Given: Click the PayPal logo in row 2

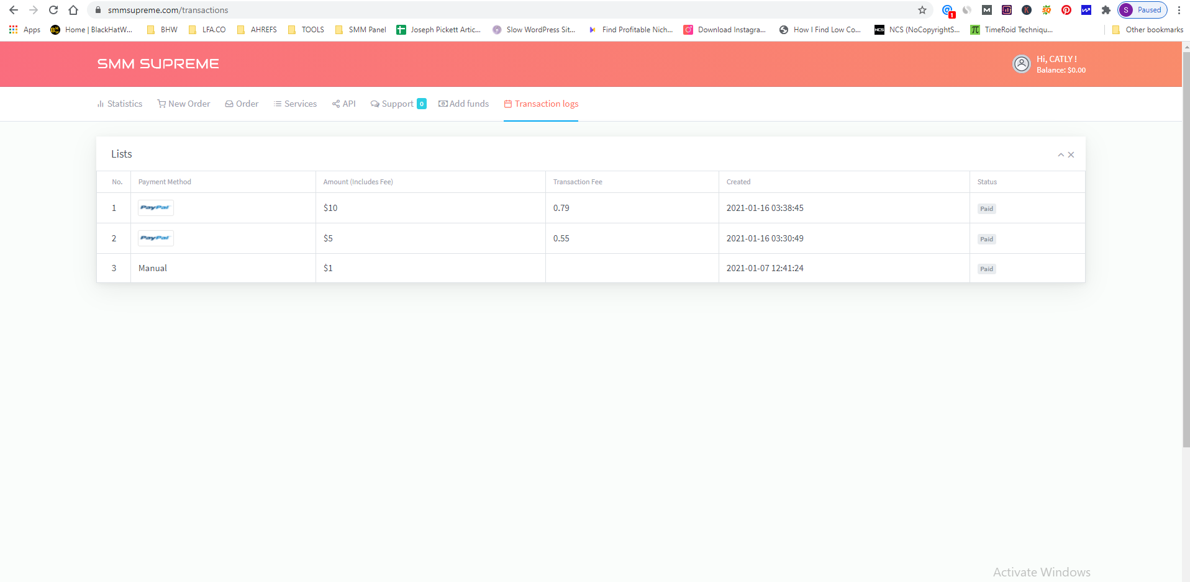Looking at the screenshot, I should (155, 238).
